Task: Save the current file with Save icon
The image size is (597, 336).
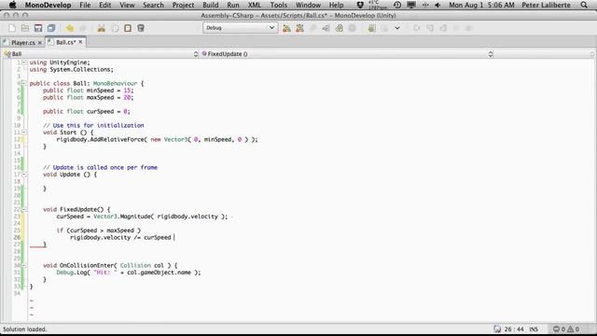Action: coord(38,28)
